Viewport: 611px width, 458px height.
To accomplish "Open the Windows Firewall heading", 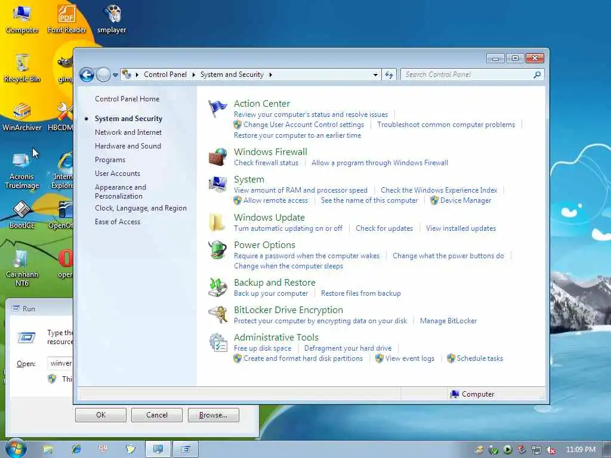I will pyautogui.click(x=270, y=152).
